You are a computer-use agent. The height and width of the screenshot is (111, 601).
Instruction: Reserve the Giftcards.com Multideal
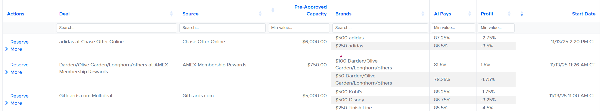[x=19, y=96]
